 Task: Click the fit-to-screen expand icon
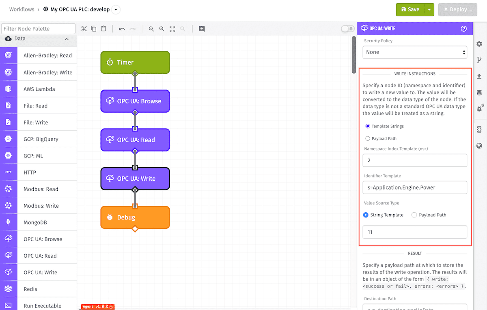[172, 29]
